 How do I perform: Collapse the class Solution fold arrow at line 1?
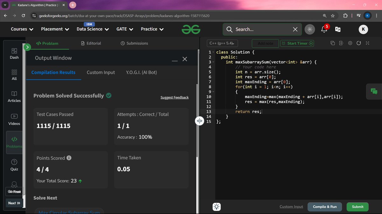tap(214, 52)
